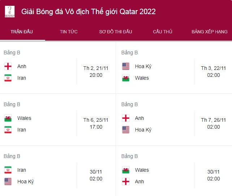Image resolution: width=232 pixels, height=196 pixels.
Task: Switch to BẢNG XẾP HẠNG tab
Action: click(x=210, y=32)
